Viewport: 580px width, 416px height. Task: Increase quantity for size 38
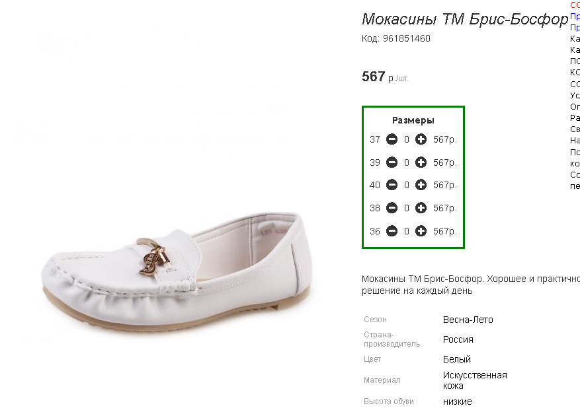421,208
